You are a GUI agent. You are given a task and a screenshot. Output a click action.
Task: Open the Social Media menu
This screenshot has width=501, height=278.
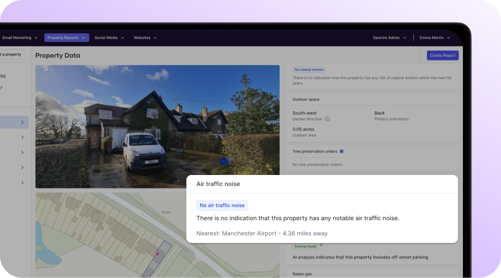(x=109, y=37)
